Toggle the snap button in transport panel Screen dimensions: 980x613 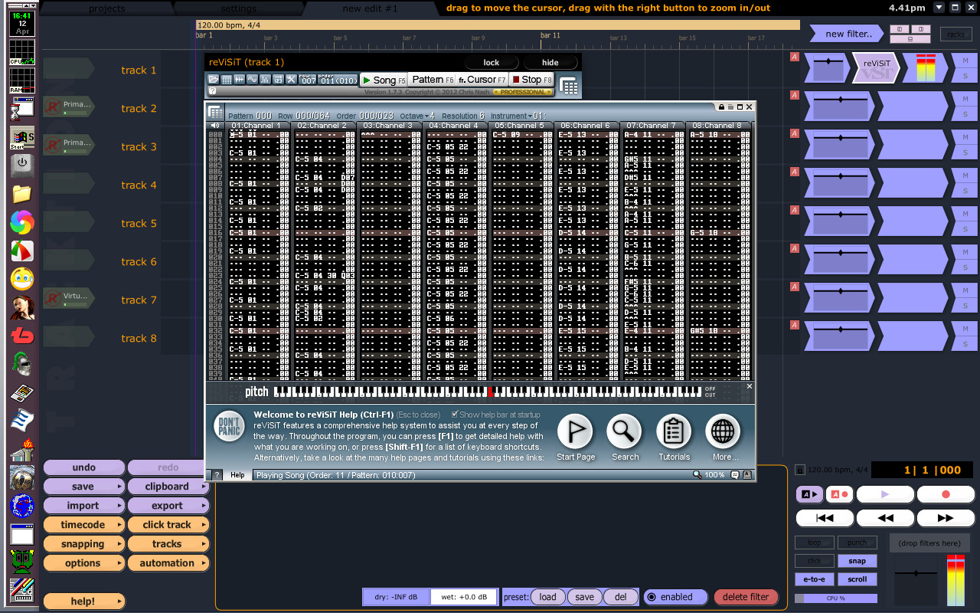point(857,561)
